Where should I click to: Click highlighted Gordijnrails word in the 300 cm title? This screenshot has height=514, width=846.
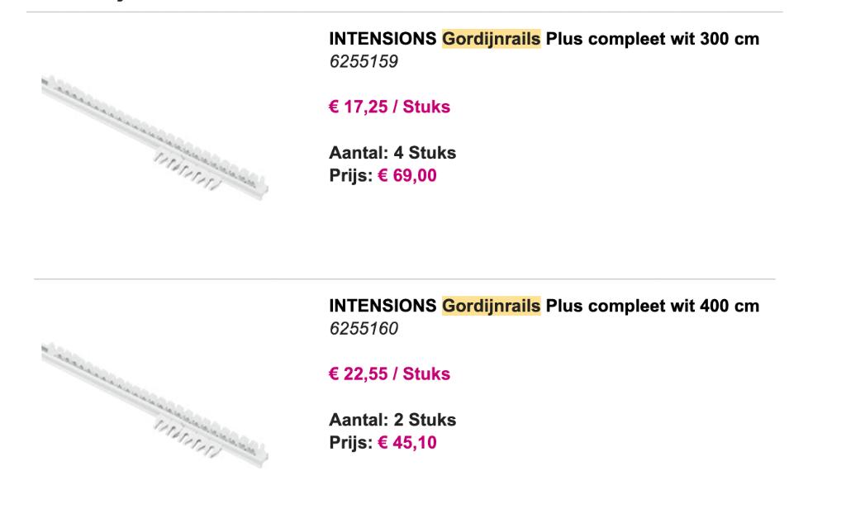point(492,39)
